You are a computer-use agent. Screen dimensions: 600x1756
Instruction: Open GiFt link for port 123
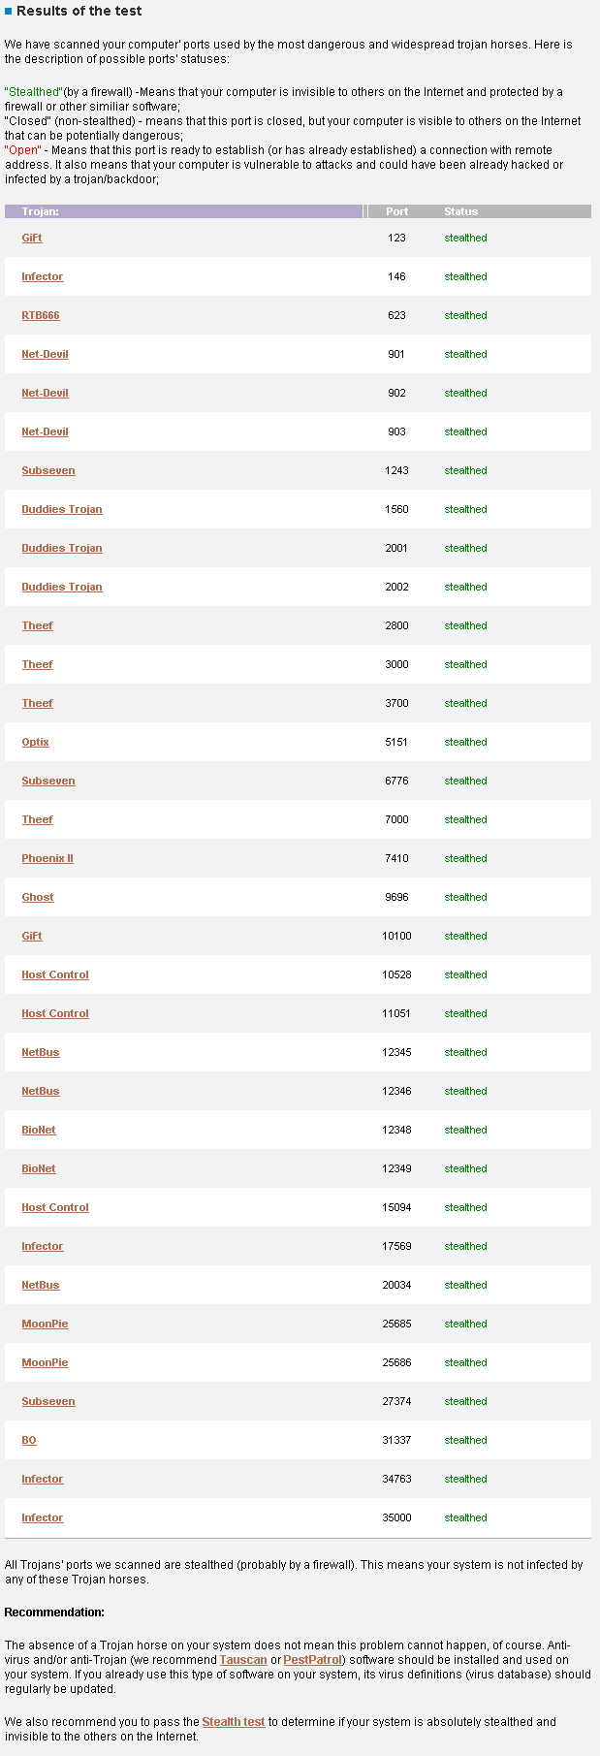point(32,238)
